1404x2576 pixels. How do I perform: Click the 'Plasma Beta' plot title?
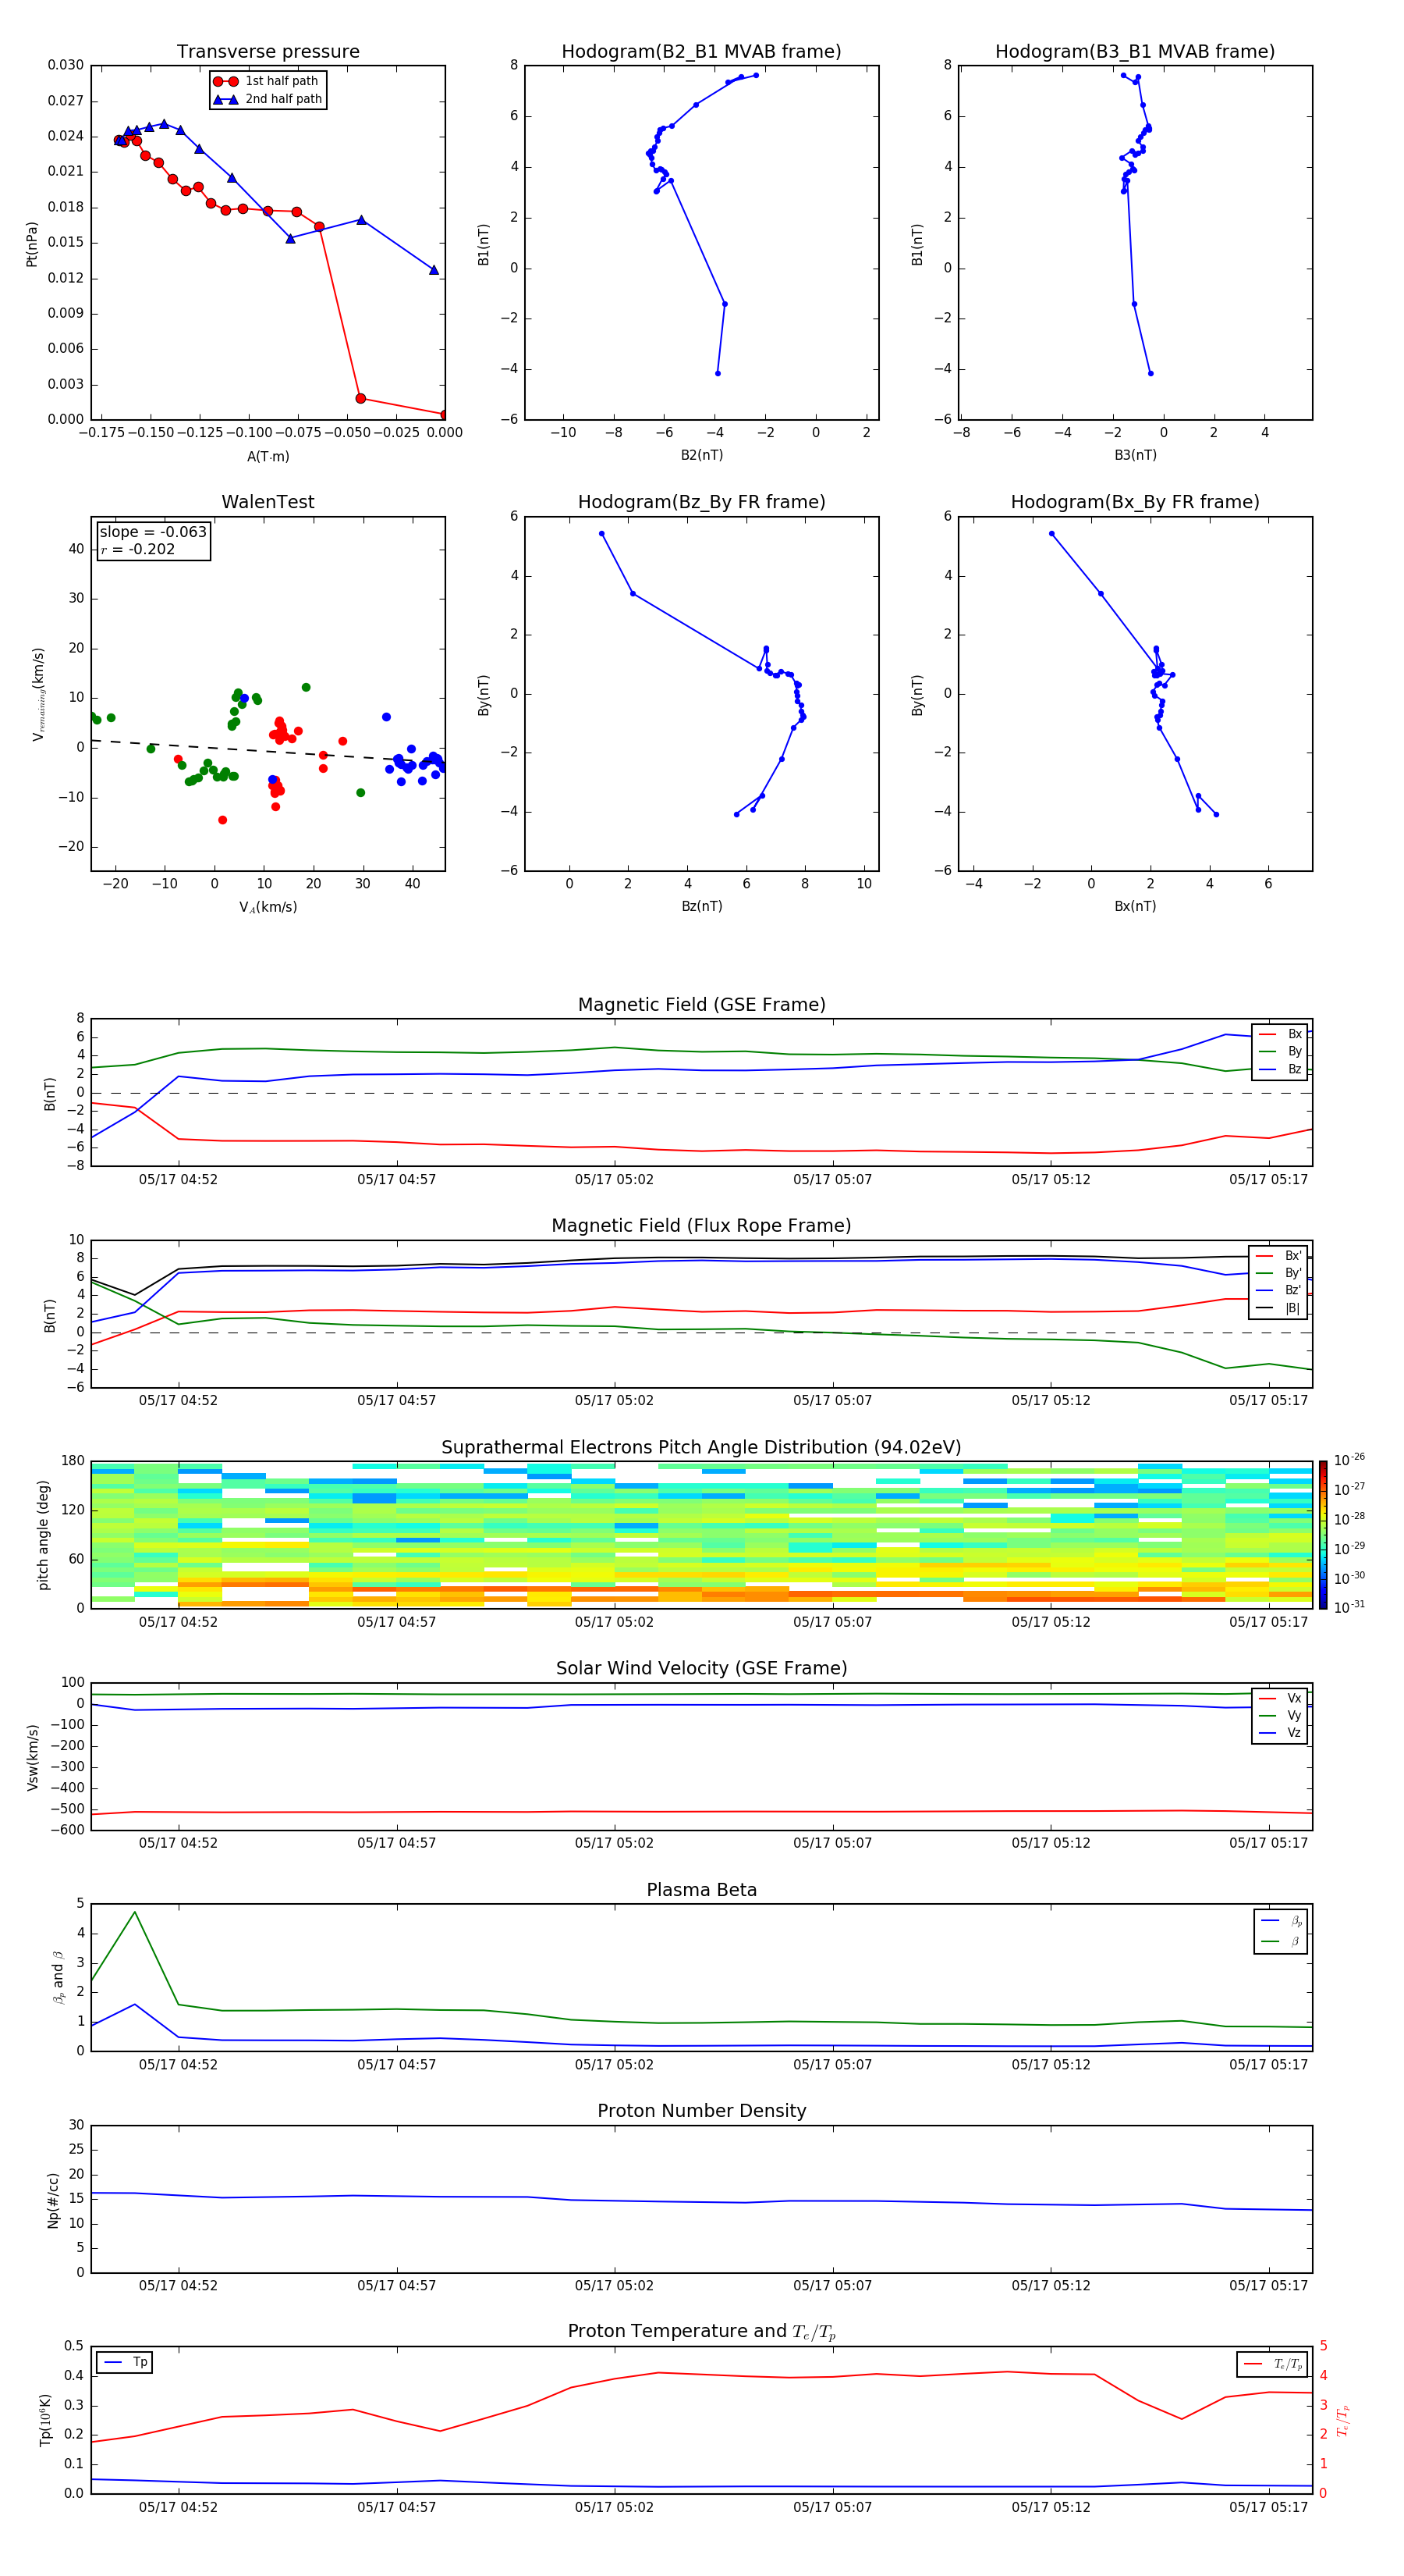(x=701, y=1890)
